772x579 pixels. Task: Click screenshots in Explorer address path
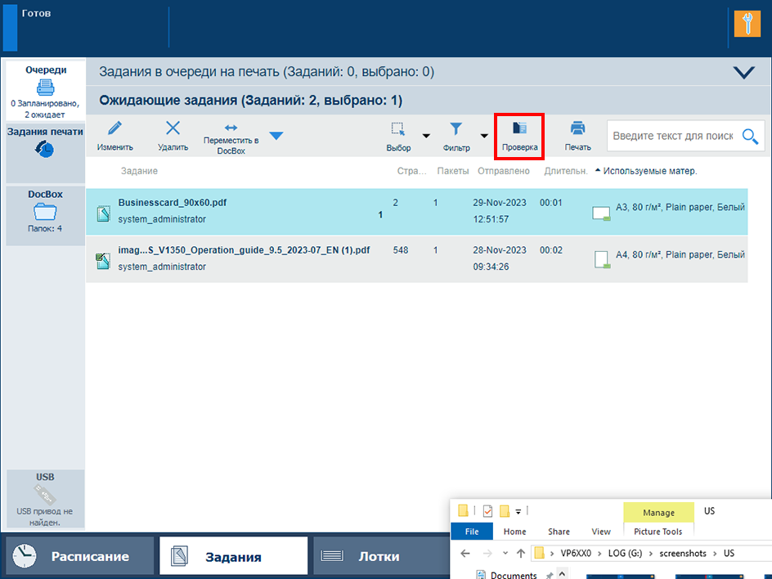[x=682, y=554]
